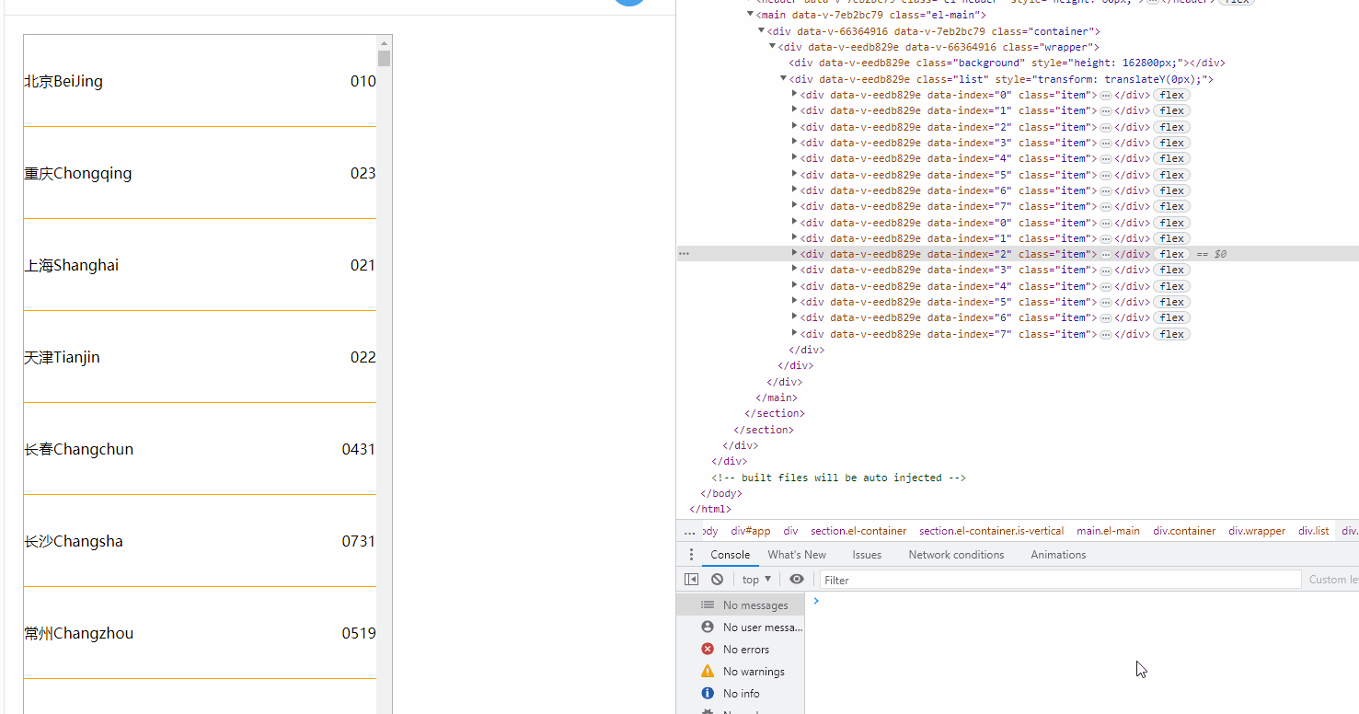
Task: Click the list scrollbar thumb
Action: [x=385, y=59]
